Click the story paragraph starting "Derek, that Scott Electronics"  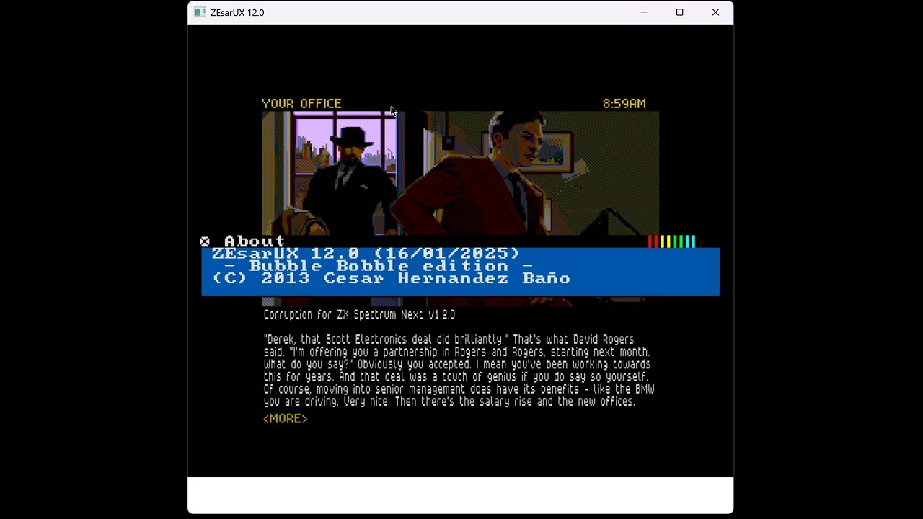(x=459, y=371)
